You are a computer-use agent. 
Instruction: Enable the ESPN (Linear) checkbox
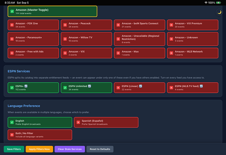pyautogui.click(x=118, y=88)
